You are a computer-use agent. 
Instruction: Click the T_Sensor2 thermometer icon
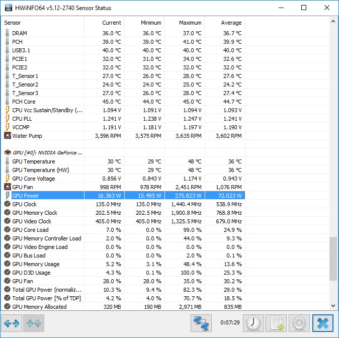(x=7, y=84)
